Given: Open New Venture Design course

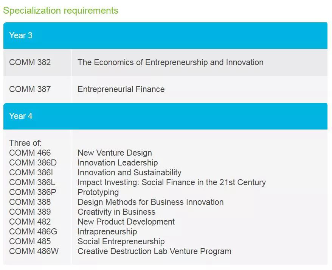Looking at the screenshot, I should (x=115, y=153).
